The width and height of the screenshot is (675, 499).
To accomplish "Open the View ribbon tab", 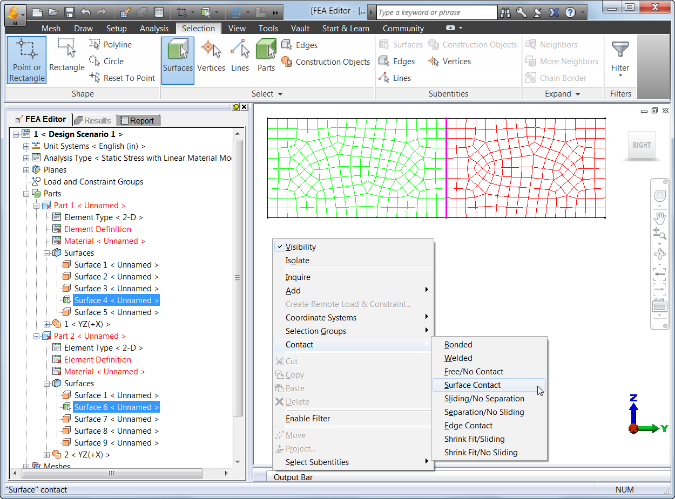I will (237, 29).
